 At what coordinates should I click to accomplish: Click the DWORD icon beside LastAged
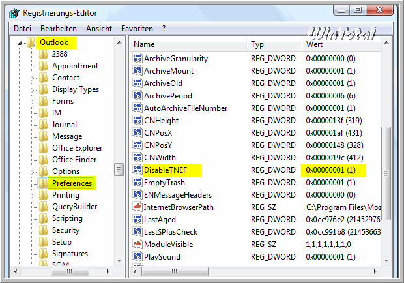click(137, 219)
